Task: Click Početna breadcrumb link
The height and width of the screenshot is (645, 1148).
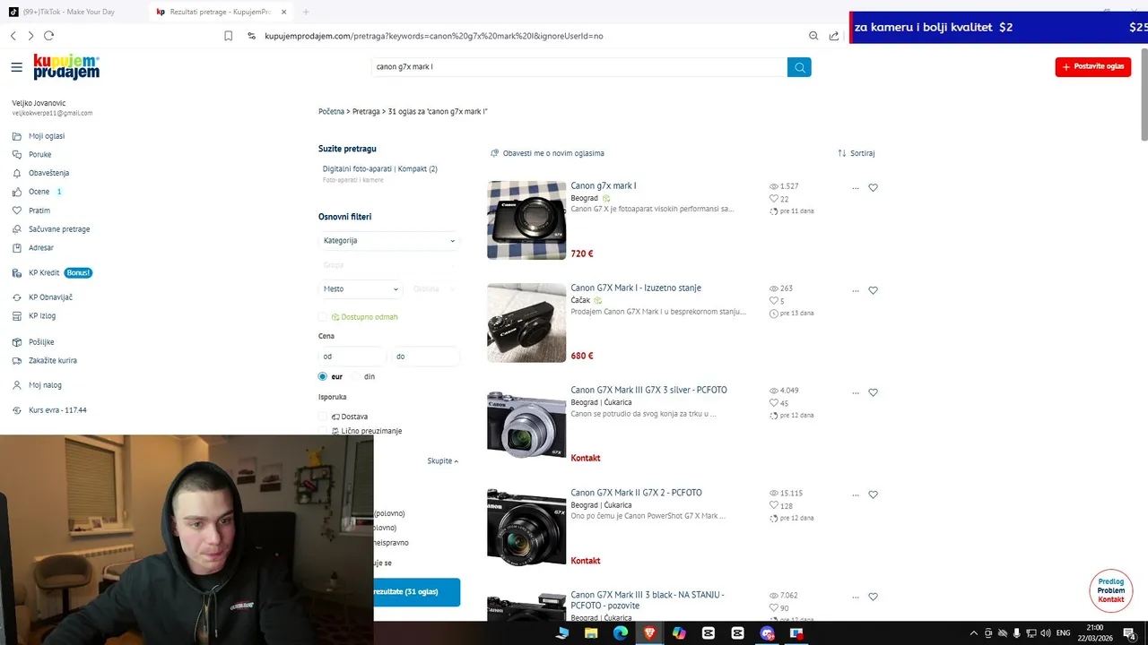Action: (331, 112)
